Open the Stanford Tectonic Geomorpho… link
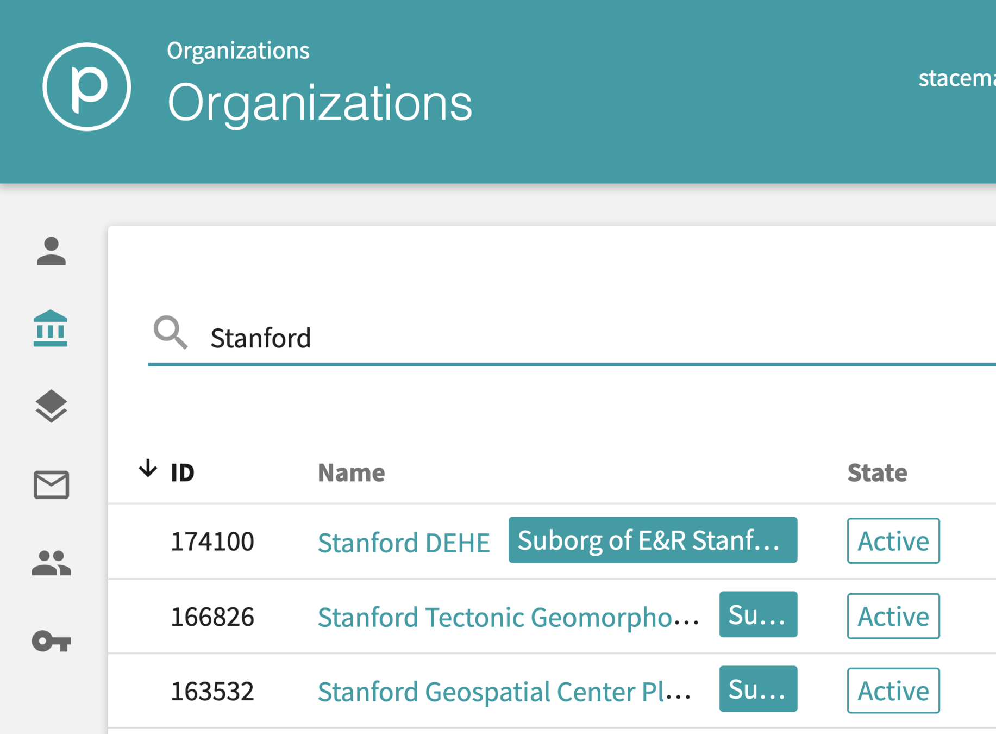This screenshot has height=734, width=996. (508, 617)
